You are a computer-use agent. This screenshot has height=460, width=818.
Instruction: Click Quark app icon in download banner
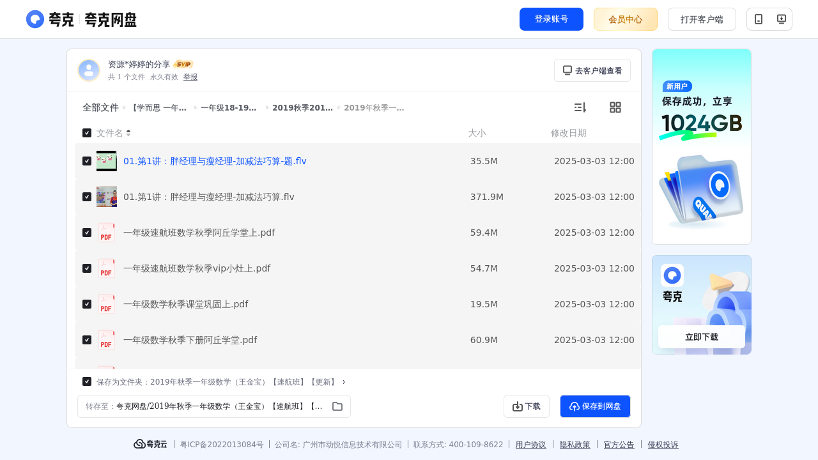pyautogui.click(x=672, y=275)
